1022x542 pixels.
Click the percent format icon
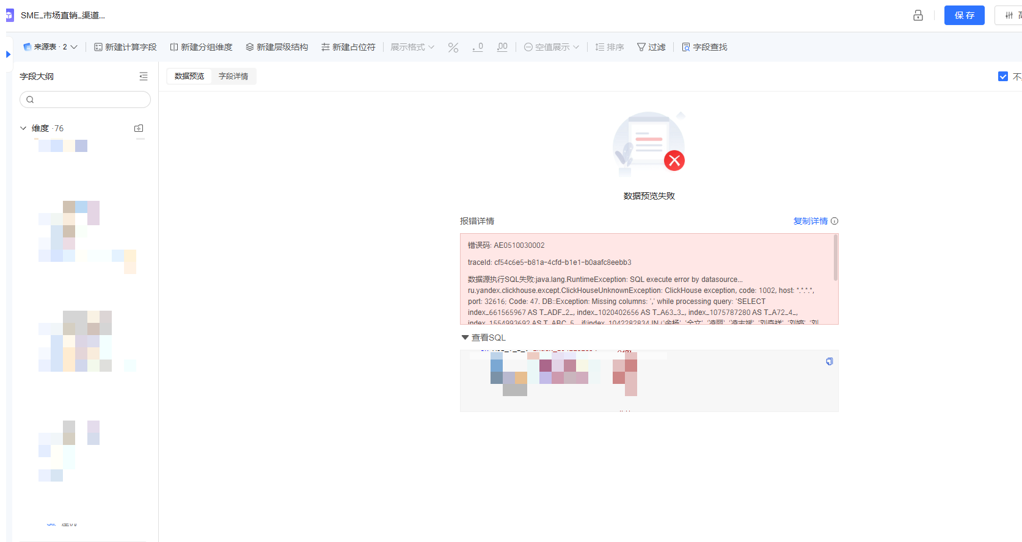pyautogui.click(x=453, y=47)
